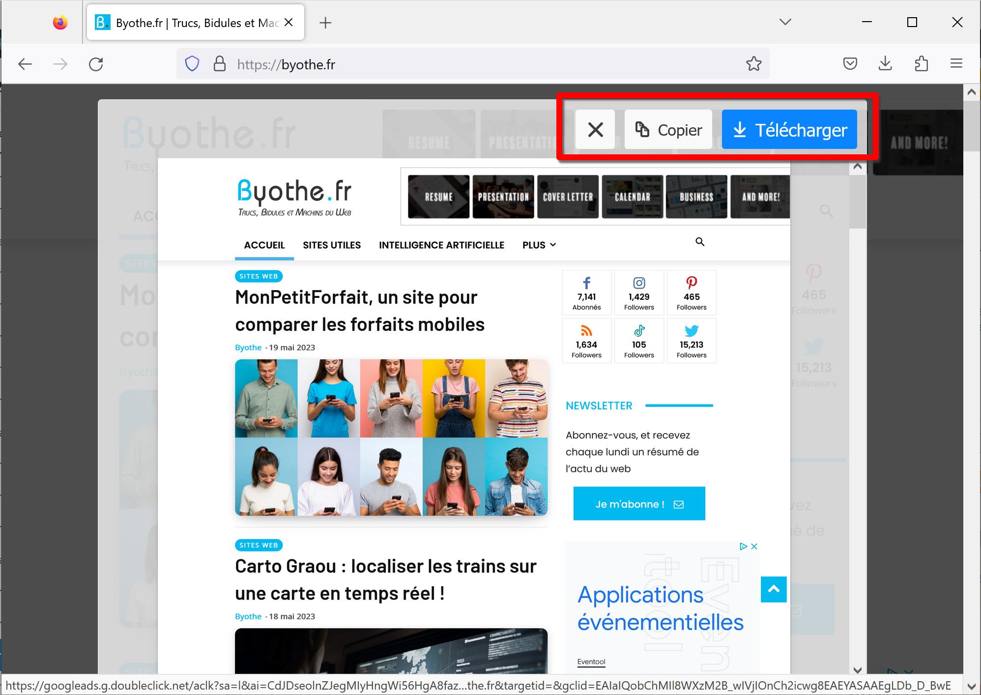Viewport: 981px width, 695px height.
Task: Switch to the ACCUEIL section
Action: [264, 245]
